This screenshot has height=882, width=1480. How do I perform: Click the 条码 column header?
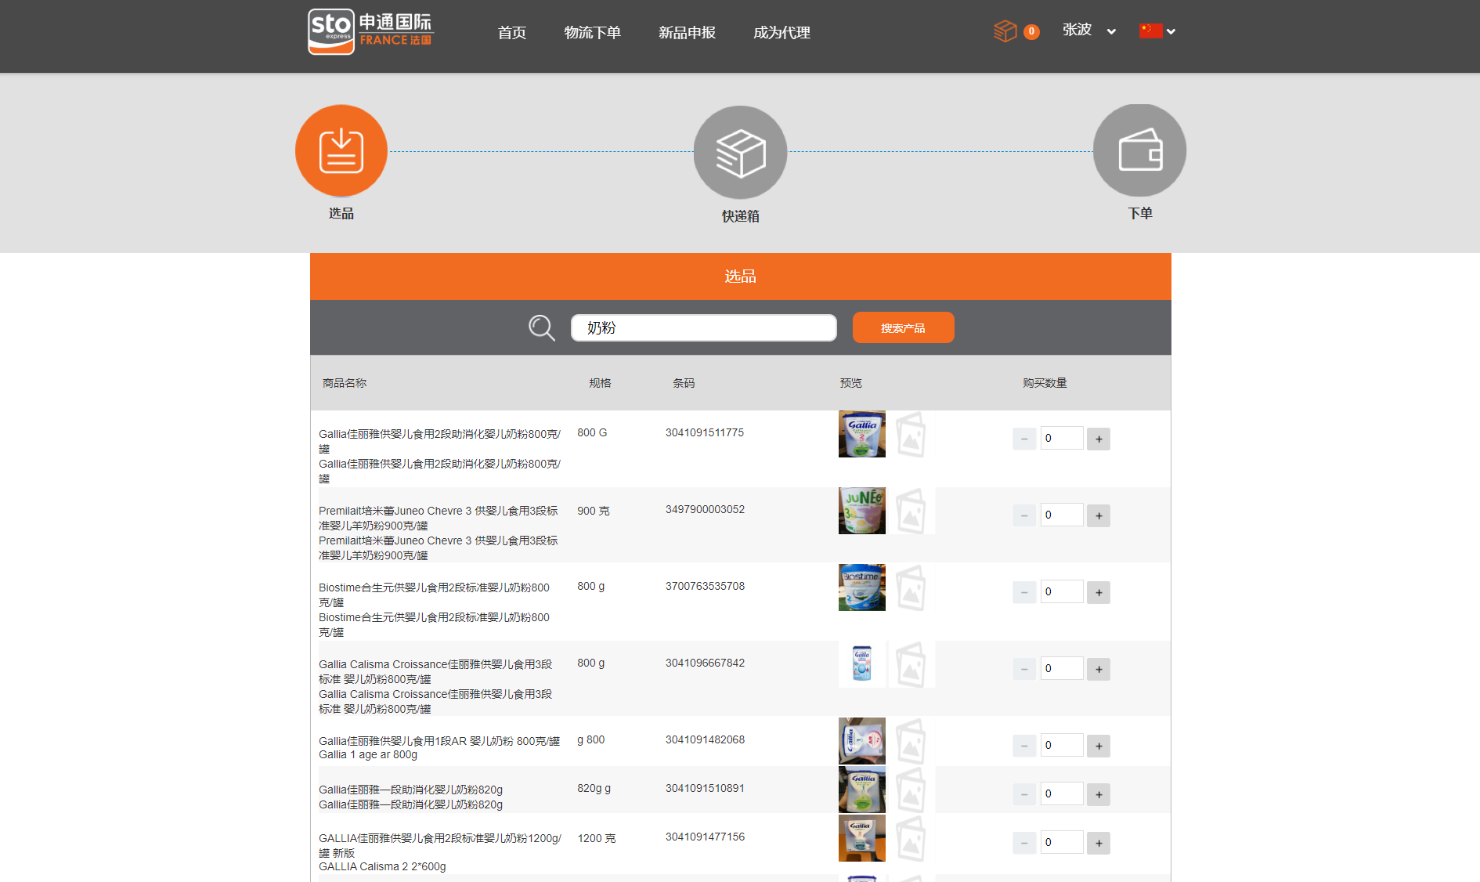[x=684, y=383]
